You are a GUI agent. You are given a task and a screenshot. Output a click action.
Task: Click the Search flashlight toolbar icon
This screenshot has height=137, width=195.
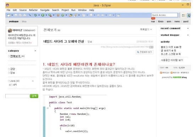click(x=76, y=15)
